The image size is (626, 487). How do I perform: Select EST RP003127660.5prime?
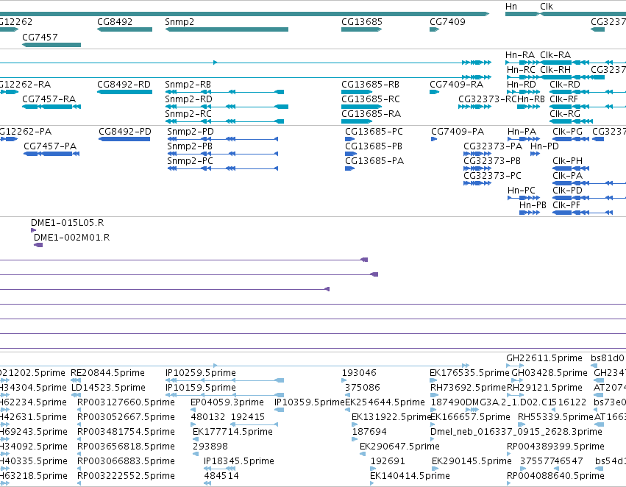127,402
